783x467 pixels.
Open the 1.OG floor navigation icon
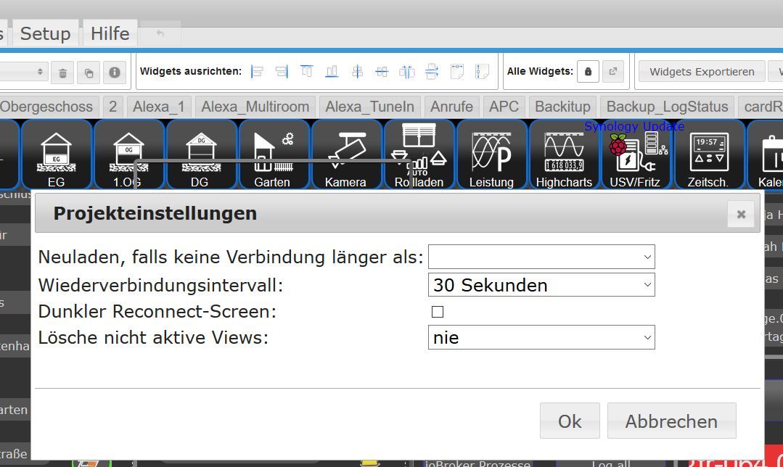pos(128,154)
